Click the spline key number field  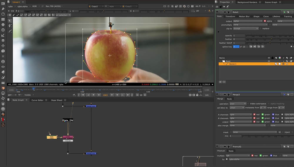(236, 47)
